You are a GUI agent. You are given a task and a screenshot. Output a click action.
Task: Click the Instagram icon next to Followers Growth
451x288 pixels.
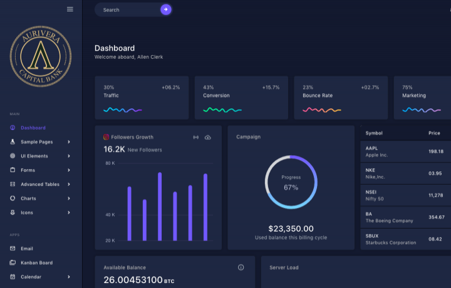[106, 137]
